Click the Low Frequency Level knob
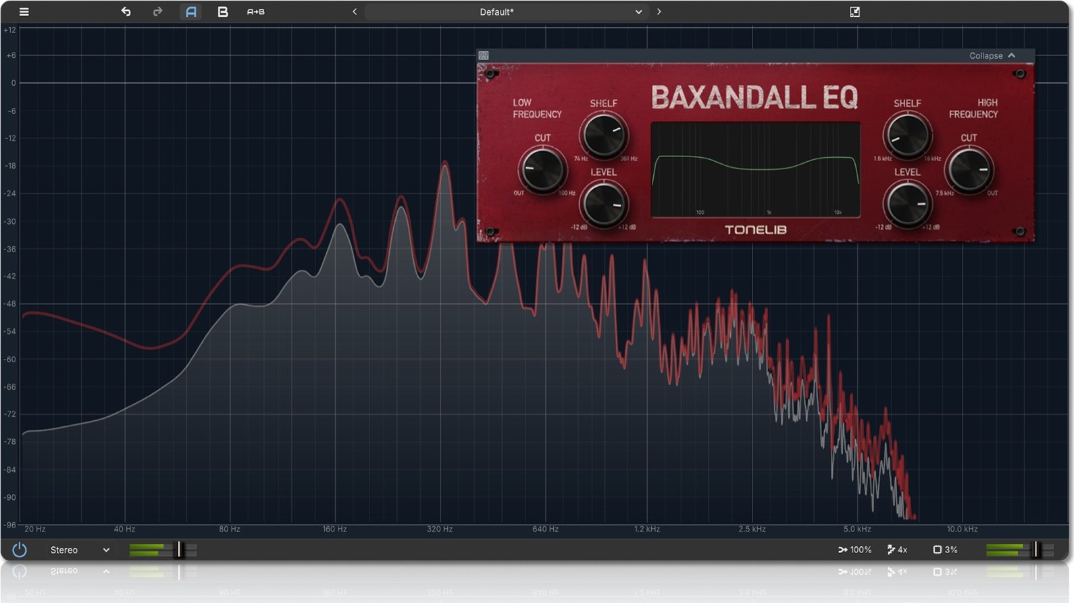The height and width of the screenshot is (603, 1074). pyautogui.click(x=603, y=204)
